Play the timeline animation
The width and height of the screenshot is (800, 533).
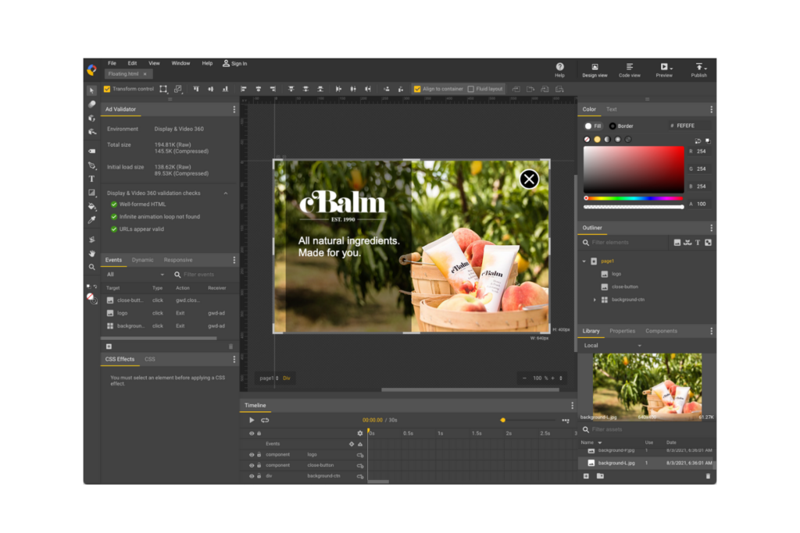click(252, 421)
